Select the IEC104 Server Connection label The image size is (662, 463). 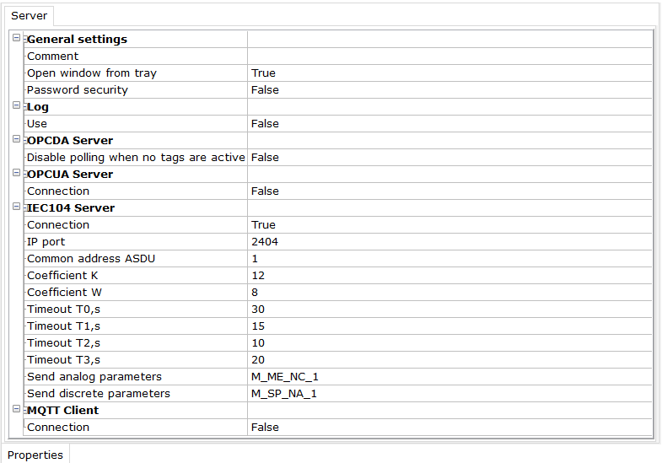pyautogui.click(x=58, y=225)
